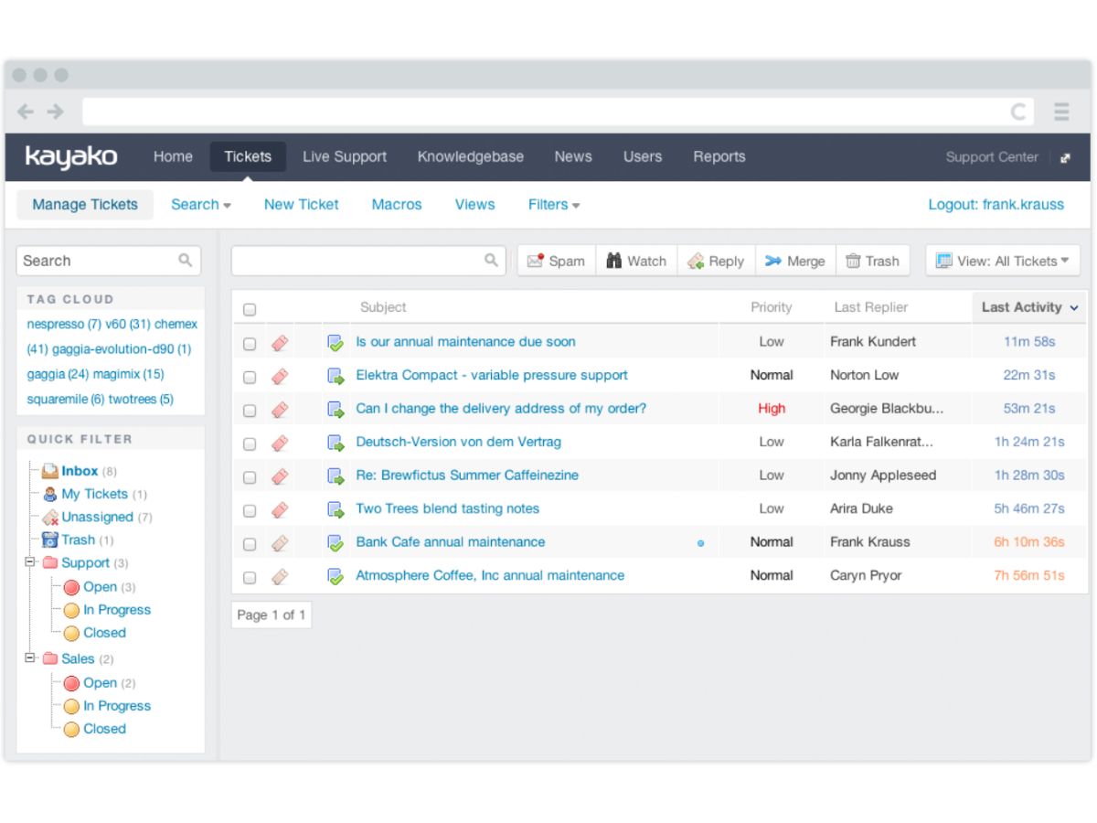Click the status icon on Bank Cafe annual maintenance

click(x=335, y=542)
